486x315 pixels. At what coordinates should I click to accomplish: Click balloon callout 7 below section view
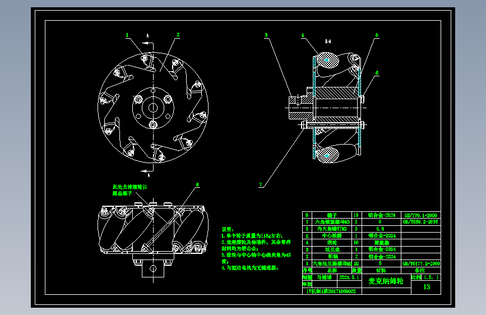coord(260,185)
